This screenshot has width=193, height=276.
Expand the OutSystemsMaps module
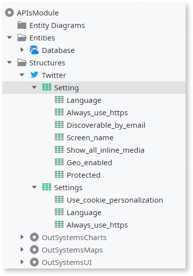22,250
